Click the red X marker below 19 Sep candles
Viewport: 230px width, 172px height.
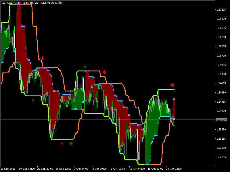point(33,100)
